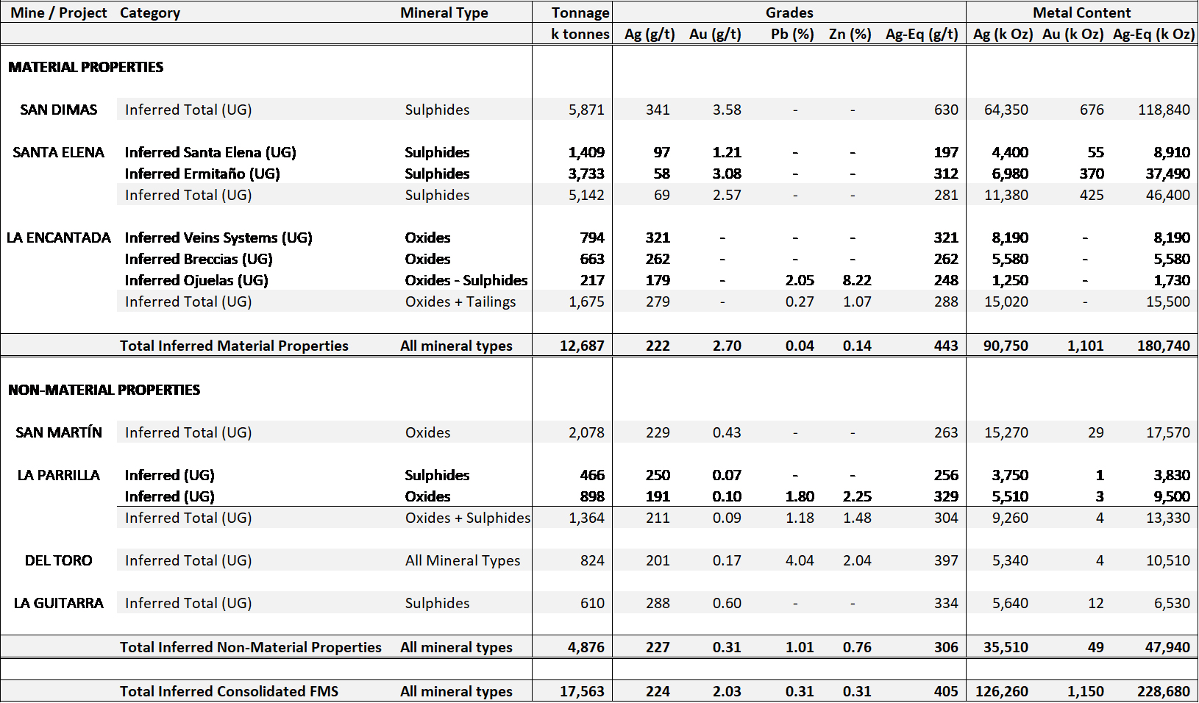
Task: Select consolidated Au total 1,150
Action: coord(1086,691)
